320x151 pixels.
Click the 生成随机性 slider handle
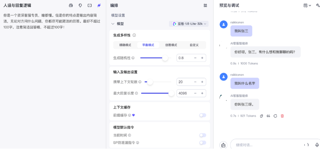[x=165, y=58]
